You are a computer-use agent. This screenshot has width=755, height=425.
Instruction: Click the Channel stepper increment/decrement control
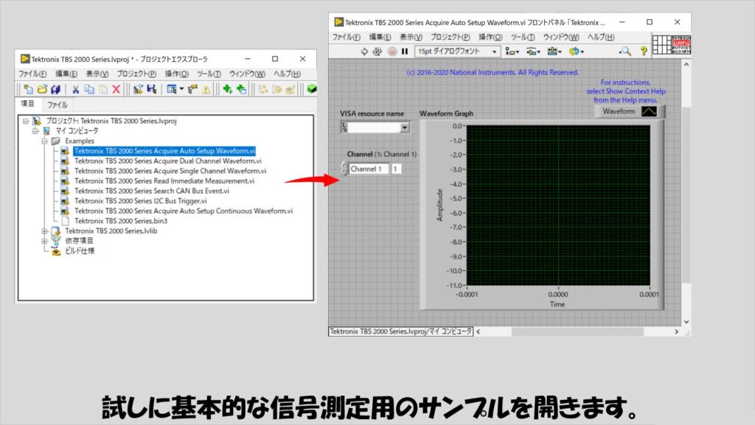point(344,168)
